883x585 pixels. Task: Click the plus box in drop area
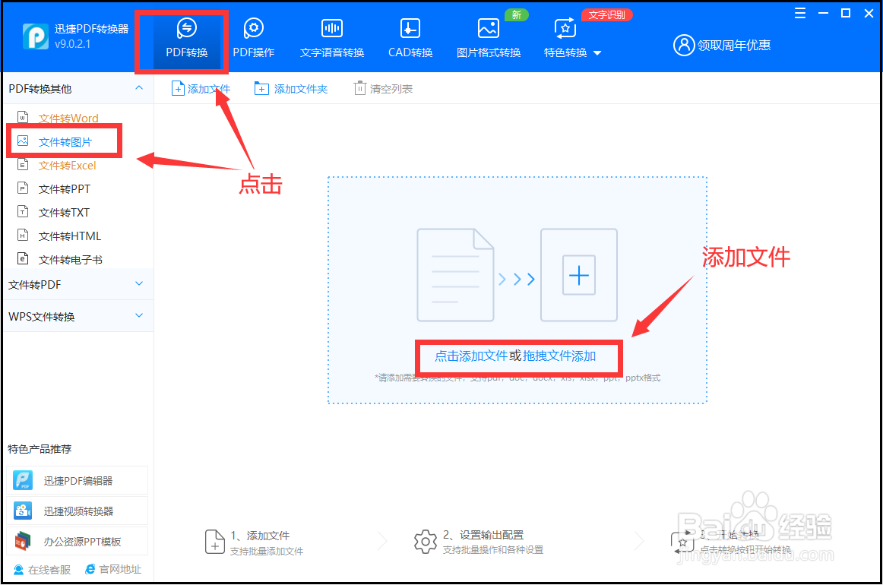coord(579,275)
